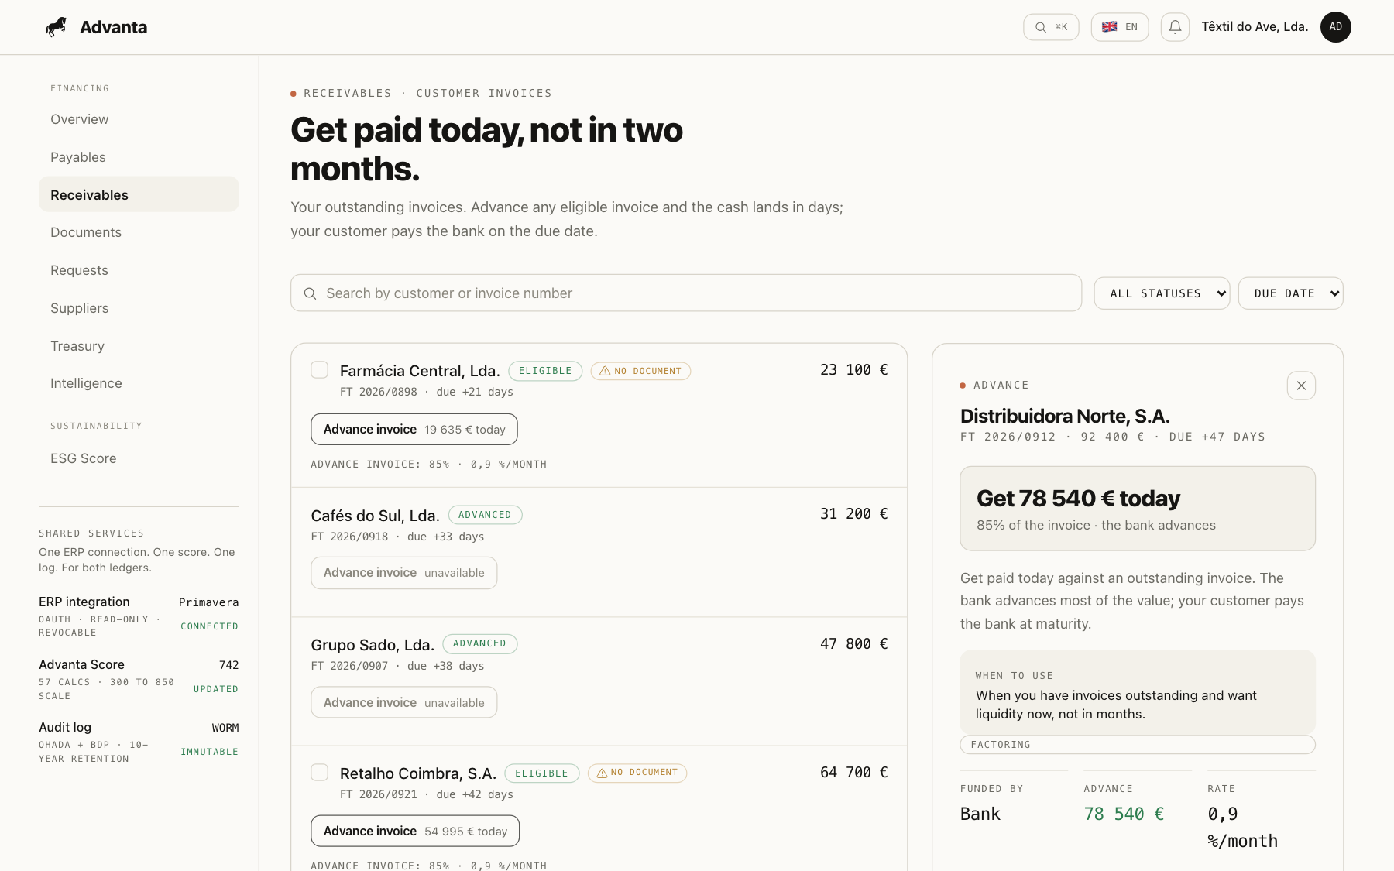This screenshot has width=1394, height=871.
Task: Click the Advanced badge on Grupo Sado
Action: pos(479,643)
